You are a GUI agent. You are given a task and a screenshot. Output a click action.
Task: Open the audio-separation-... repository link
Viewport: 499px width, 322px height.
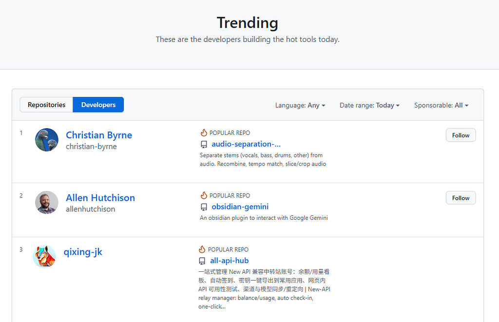tap(246, 144)
